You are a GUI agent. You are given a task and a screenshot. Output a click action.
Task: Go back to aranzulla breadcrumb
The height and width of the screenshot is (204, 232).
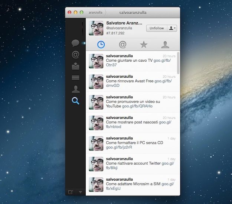coord(95,12)
